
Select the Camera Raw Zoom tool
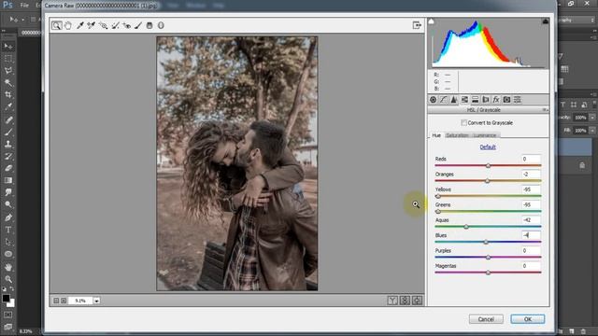(x=56, y=25)
